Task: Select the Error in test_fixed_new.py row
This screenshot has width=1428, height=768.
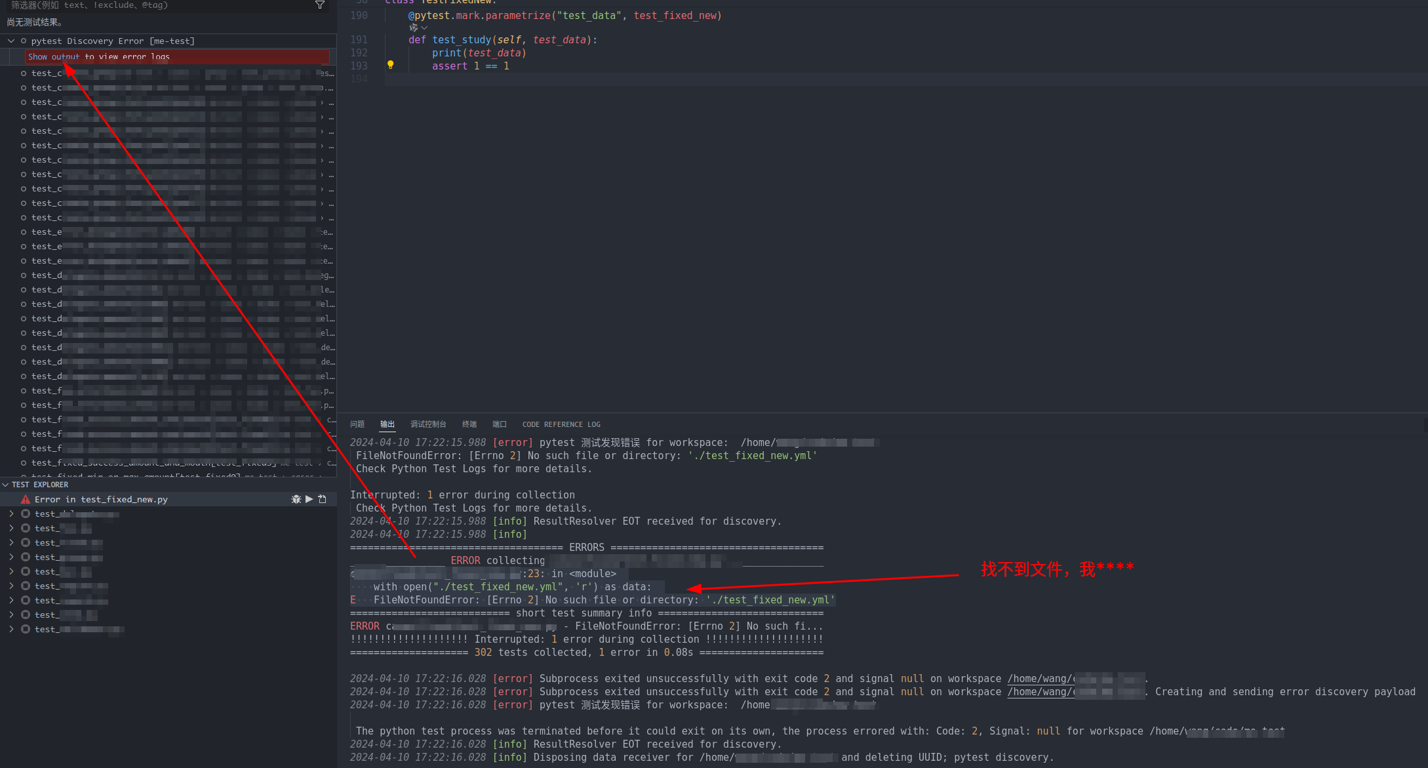Action: click(169, 499)
